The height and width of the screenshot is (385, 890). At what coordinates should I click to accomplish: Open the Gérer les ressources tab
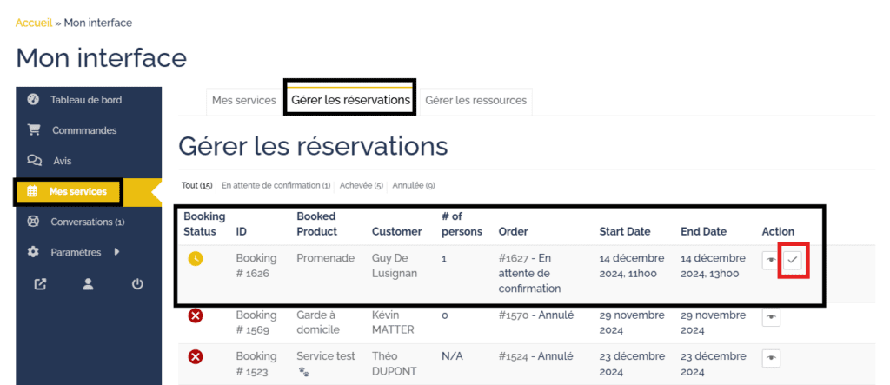point(475,100)
